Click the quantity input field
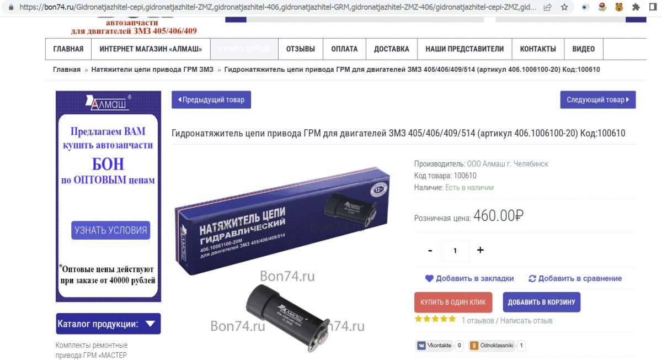Screen dimensions: 662x360 coord(455,251)
